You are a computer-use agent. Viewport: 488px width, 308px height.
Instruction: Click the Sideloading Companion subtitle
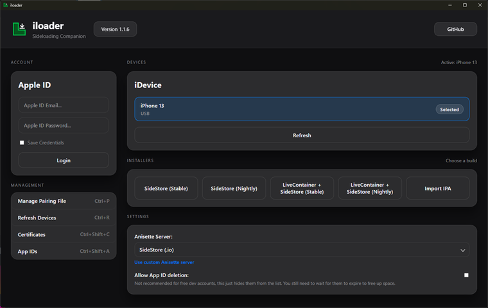(59, 36)
